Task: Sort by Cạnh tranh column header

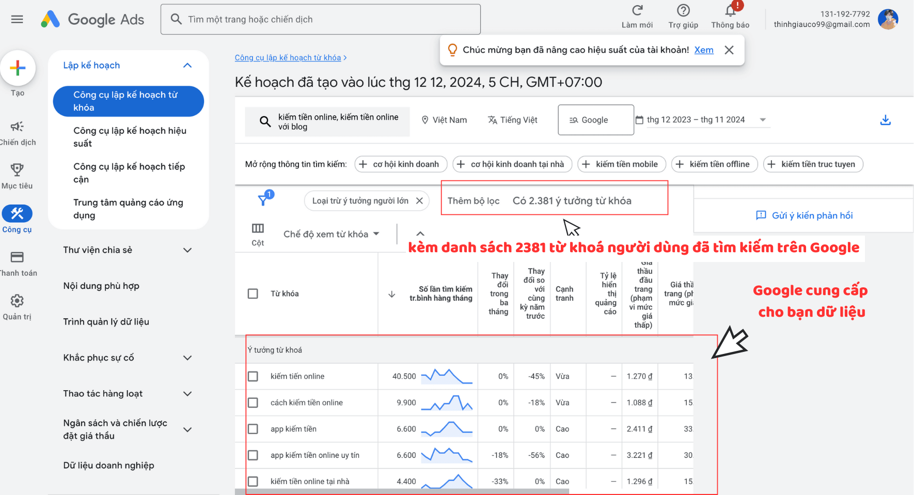Action: point(564,293)
